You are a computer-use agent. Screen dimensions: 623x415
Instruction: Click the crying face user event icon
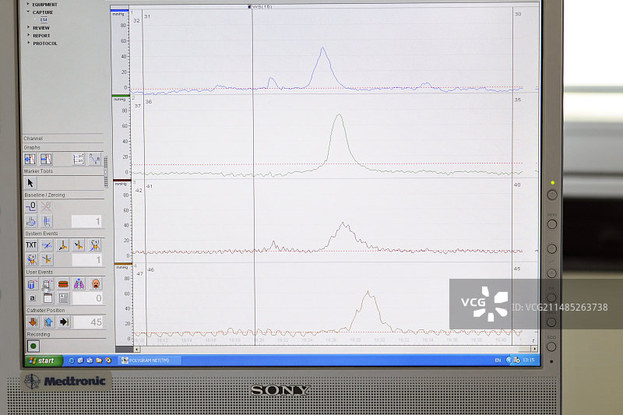(95, 284)
